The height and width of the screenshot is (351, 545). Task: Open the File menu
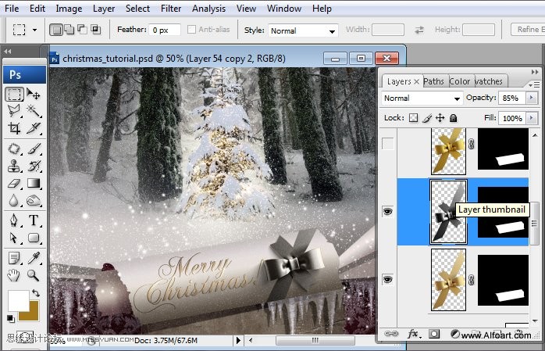(12, 9)
